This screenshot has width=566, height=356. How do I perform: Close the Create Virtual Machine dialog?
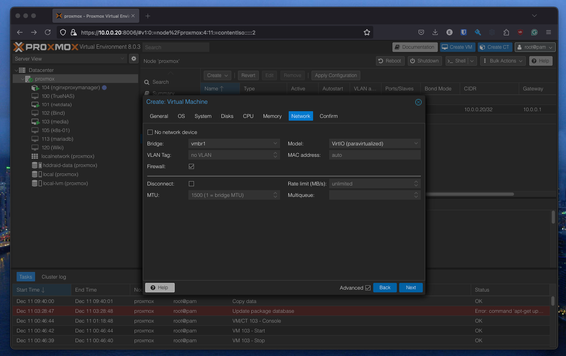click(418, 102)
